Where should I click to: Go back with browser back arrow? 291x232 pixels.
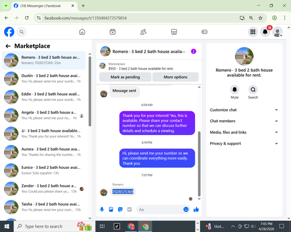pyautogui.click(x=6, y=18)
